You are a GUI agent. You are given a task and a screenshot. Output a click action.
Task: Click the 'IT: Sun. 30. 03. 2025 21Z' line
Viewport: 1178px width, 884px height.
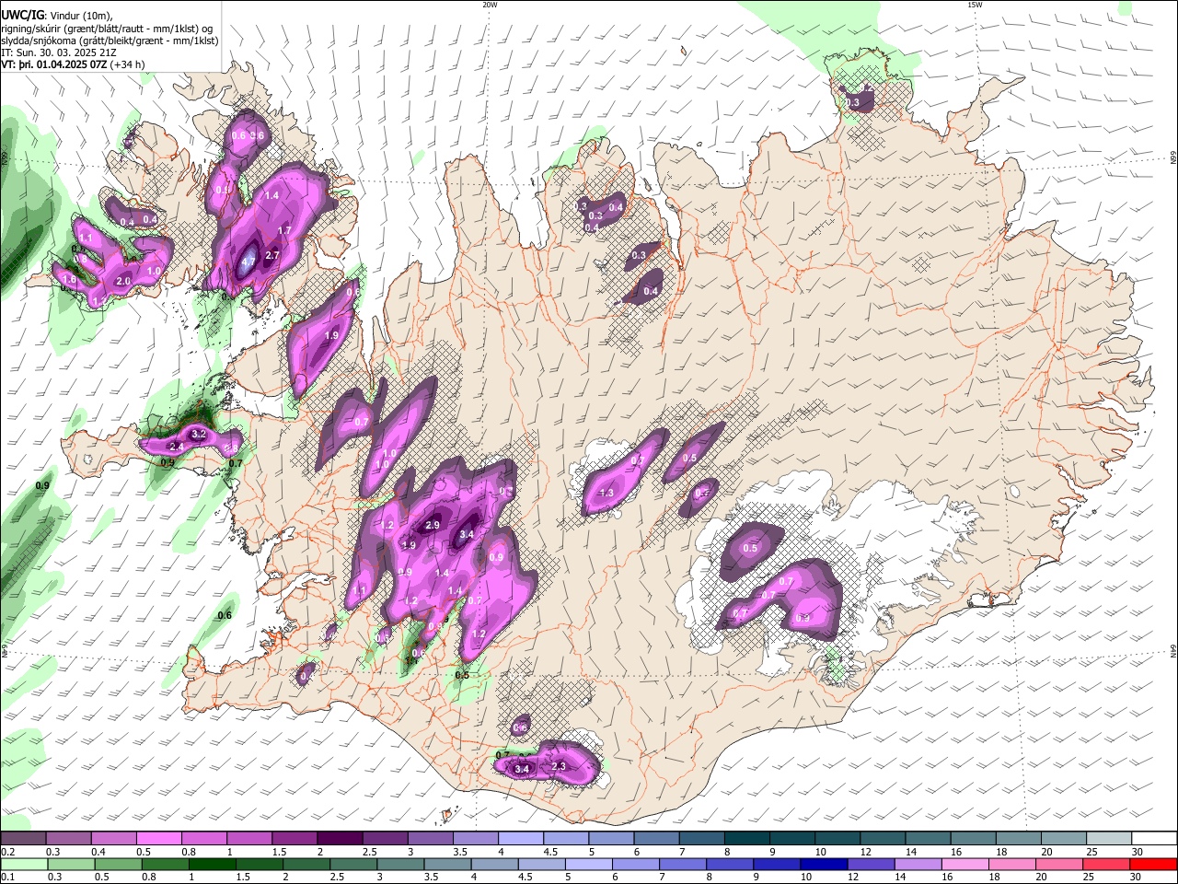point(59,52)
